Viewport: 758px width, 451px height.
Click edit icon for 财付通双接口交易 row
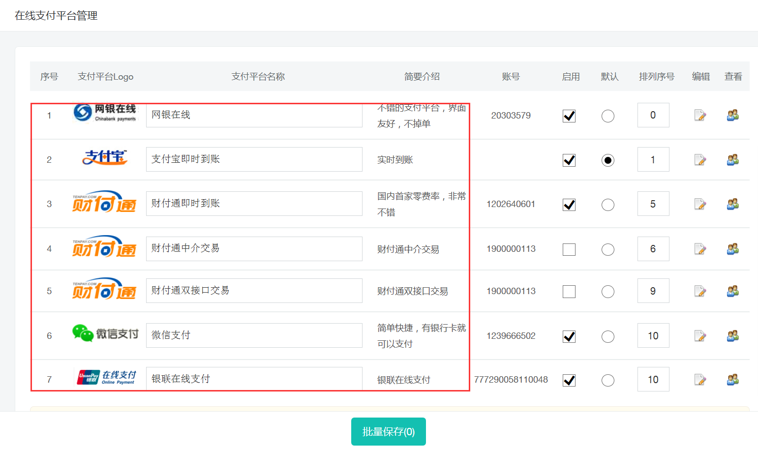(700, 291)
